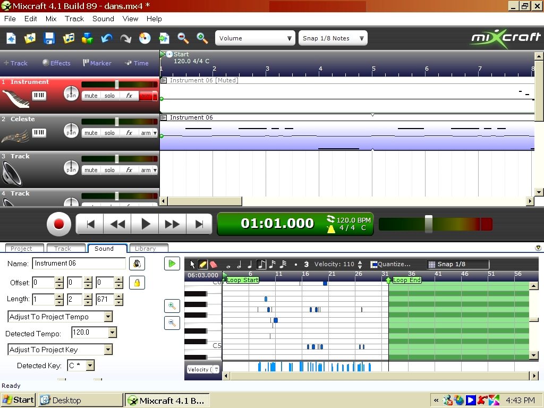Open the Snap 1/8 Notes dropdown in the toolbar
The image size is (544, 408).
coord(333,38)
